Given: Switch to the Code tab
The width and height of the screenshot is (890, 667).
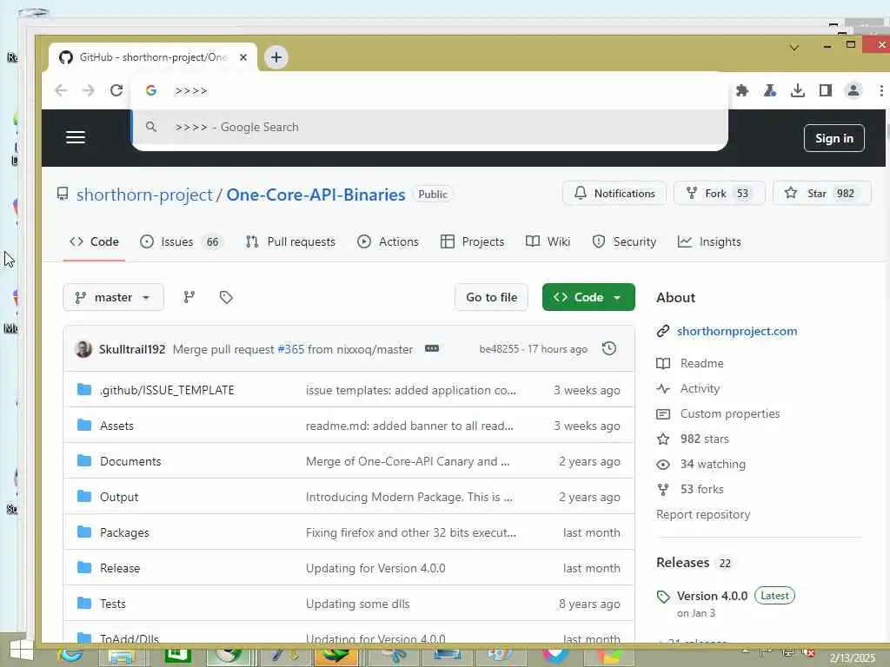Looking at the screenshot, I should [94, 241].
